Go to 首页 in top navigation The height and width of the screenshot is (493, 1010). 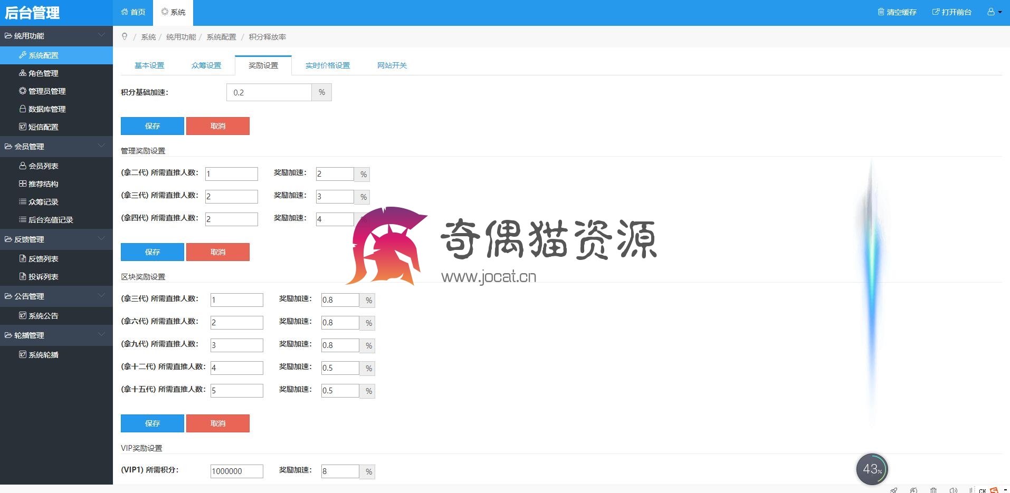click(133, 12)
